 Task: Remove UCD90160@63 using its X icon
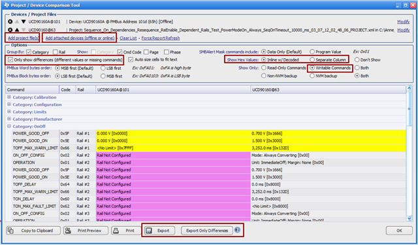point(10,30)
